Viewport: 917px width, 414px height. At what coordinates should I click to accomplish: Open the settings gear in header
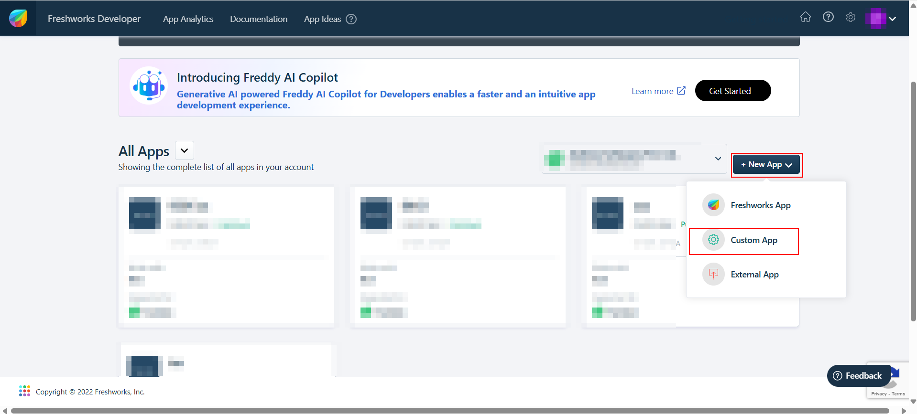851,17
